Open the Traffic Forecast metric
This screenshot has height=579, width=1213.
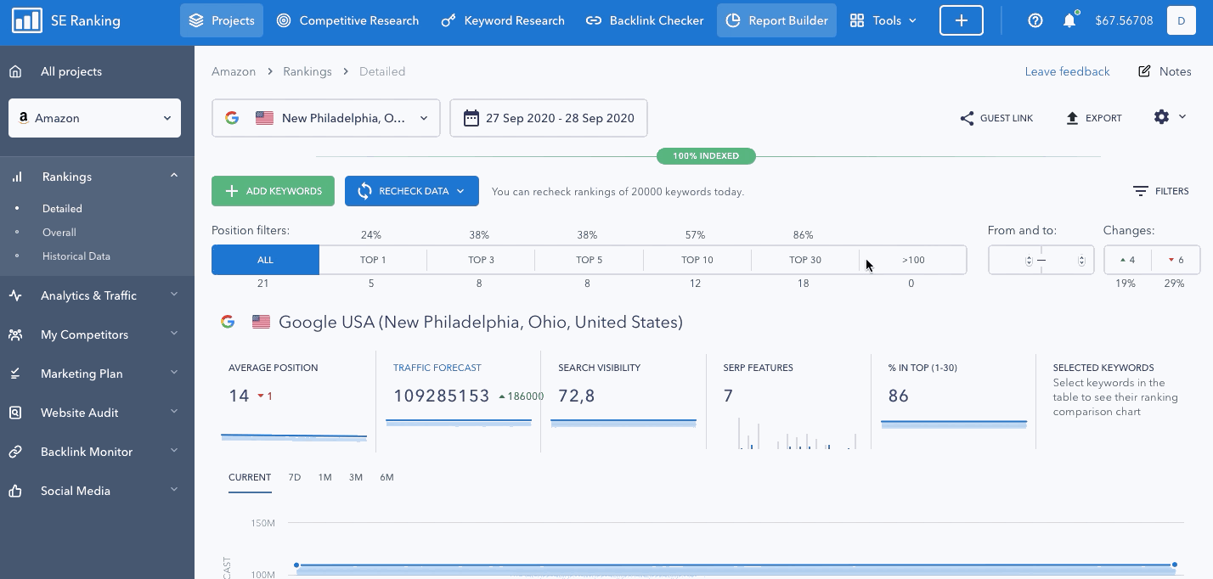437,368
